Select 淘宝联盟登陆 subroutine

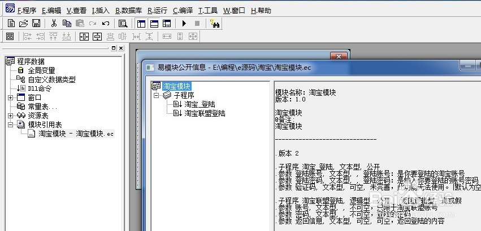(x=205, y=113)
